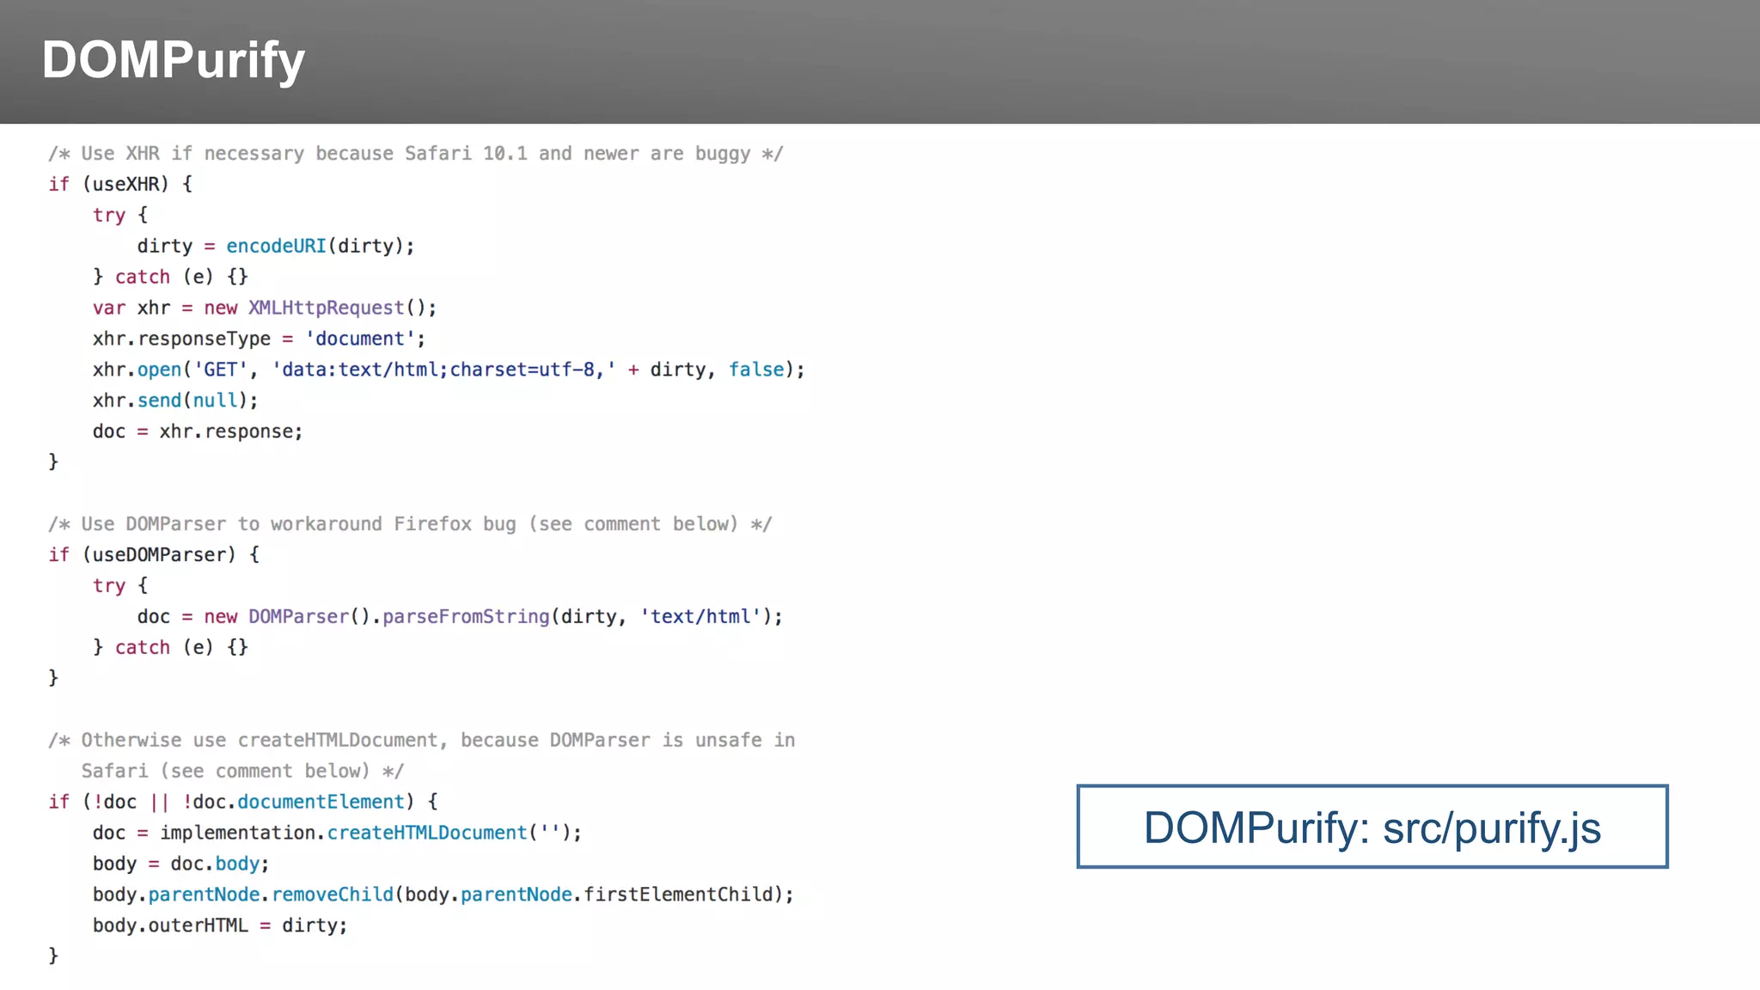Click the comment about Safari 10.1 being buggy

tap(416, 154)
